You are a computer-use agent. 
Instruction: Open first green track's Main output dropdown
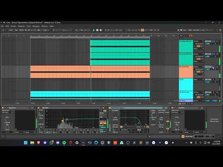tap(199, 49)
